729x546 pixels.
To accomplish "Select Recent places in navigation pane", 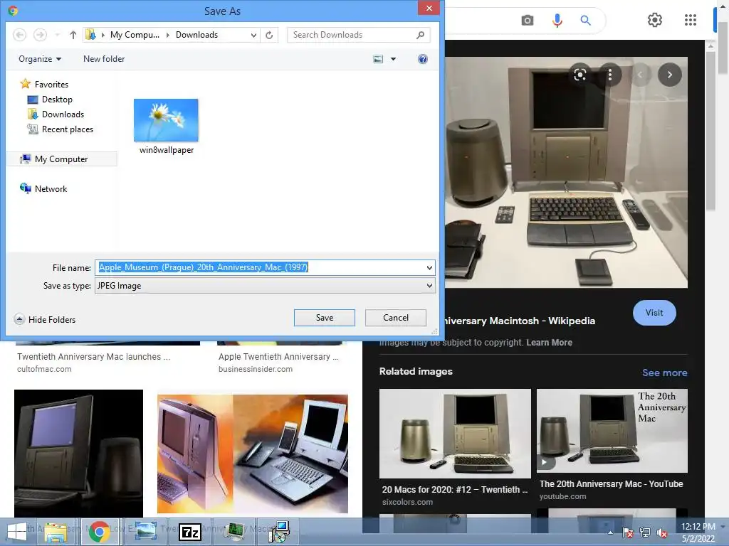I will (60, 129).
